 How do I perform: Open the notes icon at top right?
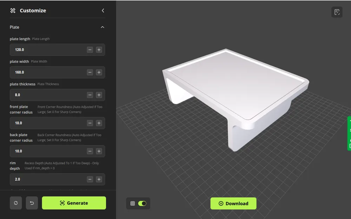pos(337,12)
